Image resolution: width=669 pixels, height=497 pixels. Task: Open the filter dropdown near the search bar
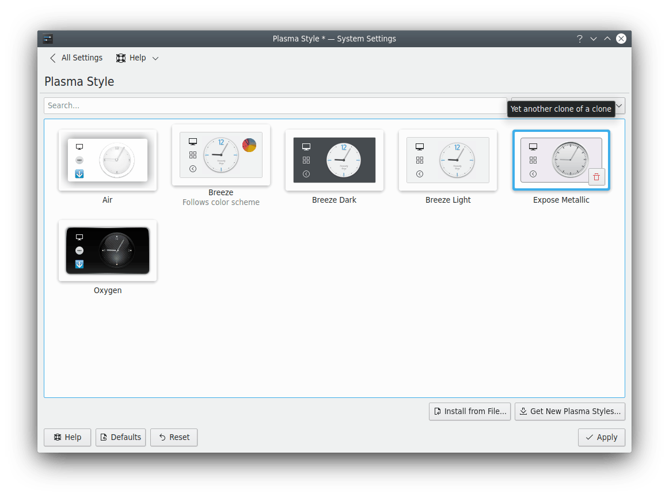tap(619, 105)
